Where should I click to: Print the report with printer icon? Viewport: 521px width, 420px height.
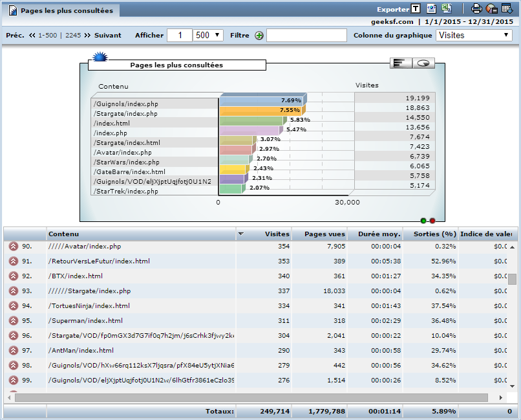click(x=476, y=8)
